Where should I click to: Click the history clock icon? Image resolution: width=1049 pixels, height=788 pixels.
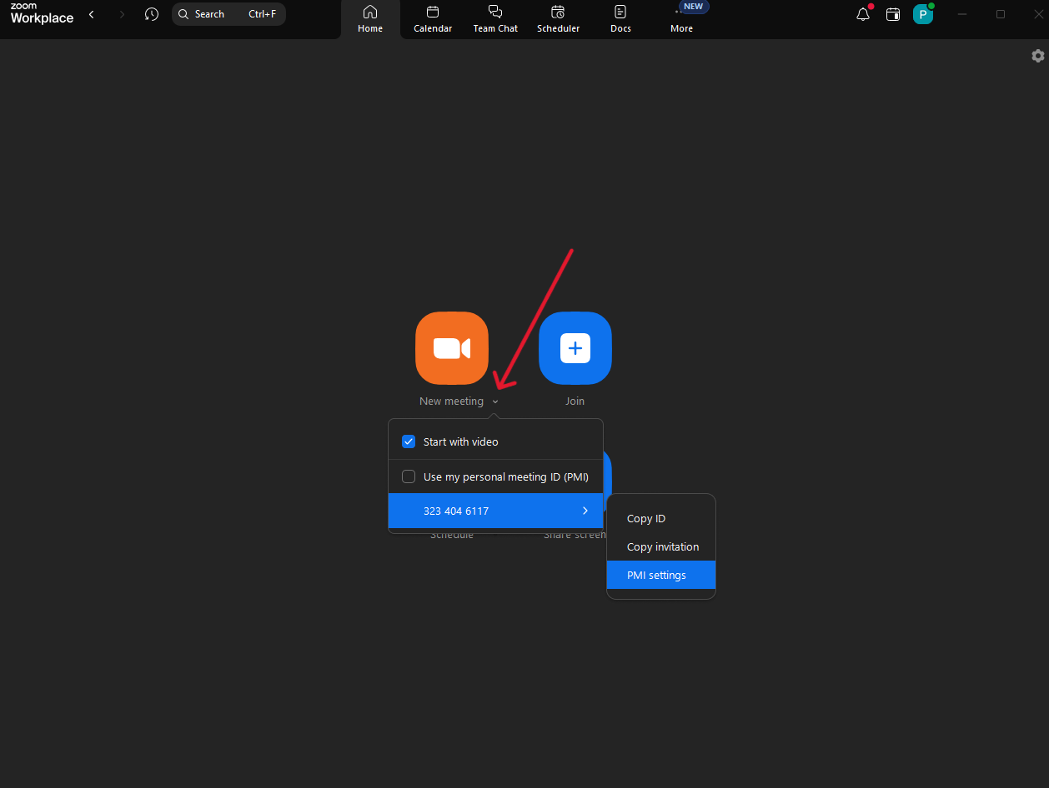tap(151, 14)
